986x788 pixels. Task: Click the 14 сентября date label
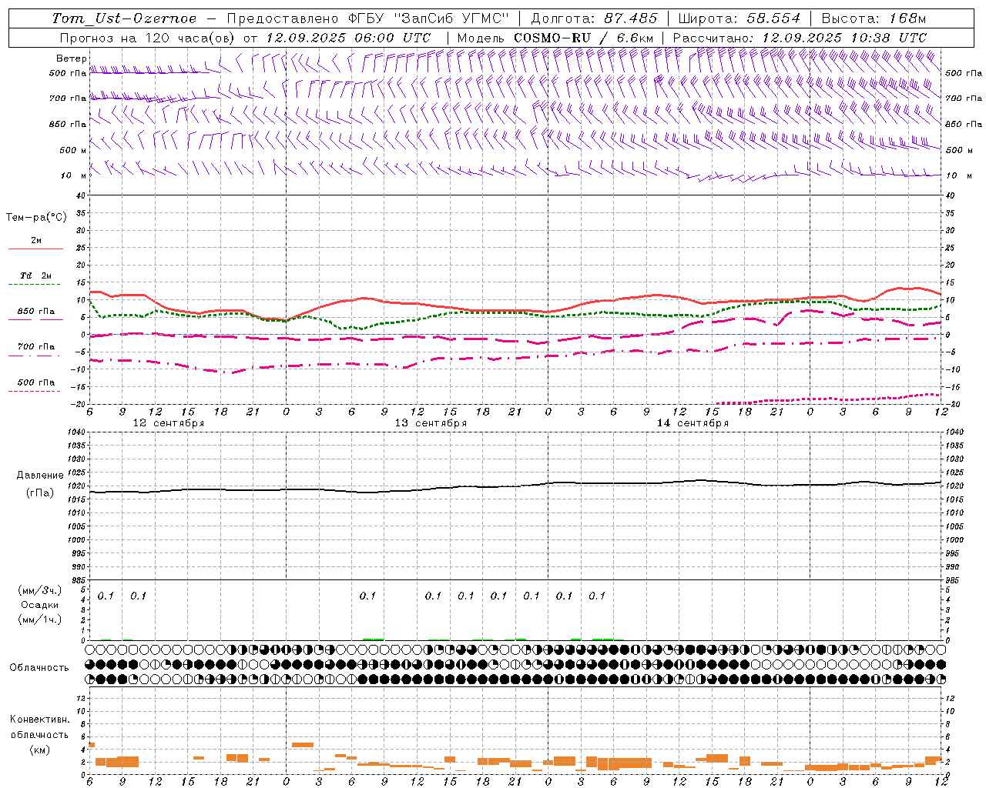click(693, 423)
